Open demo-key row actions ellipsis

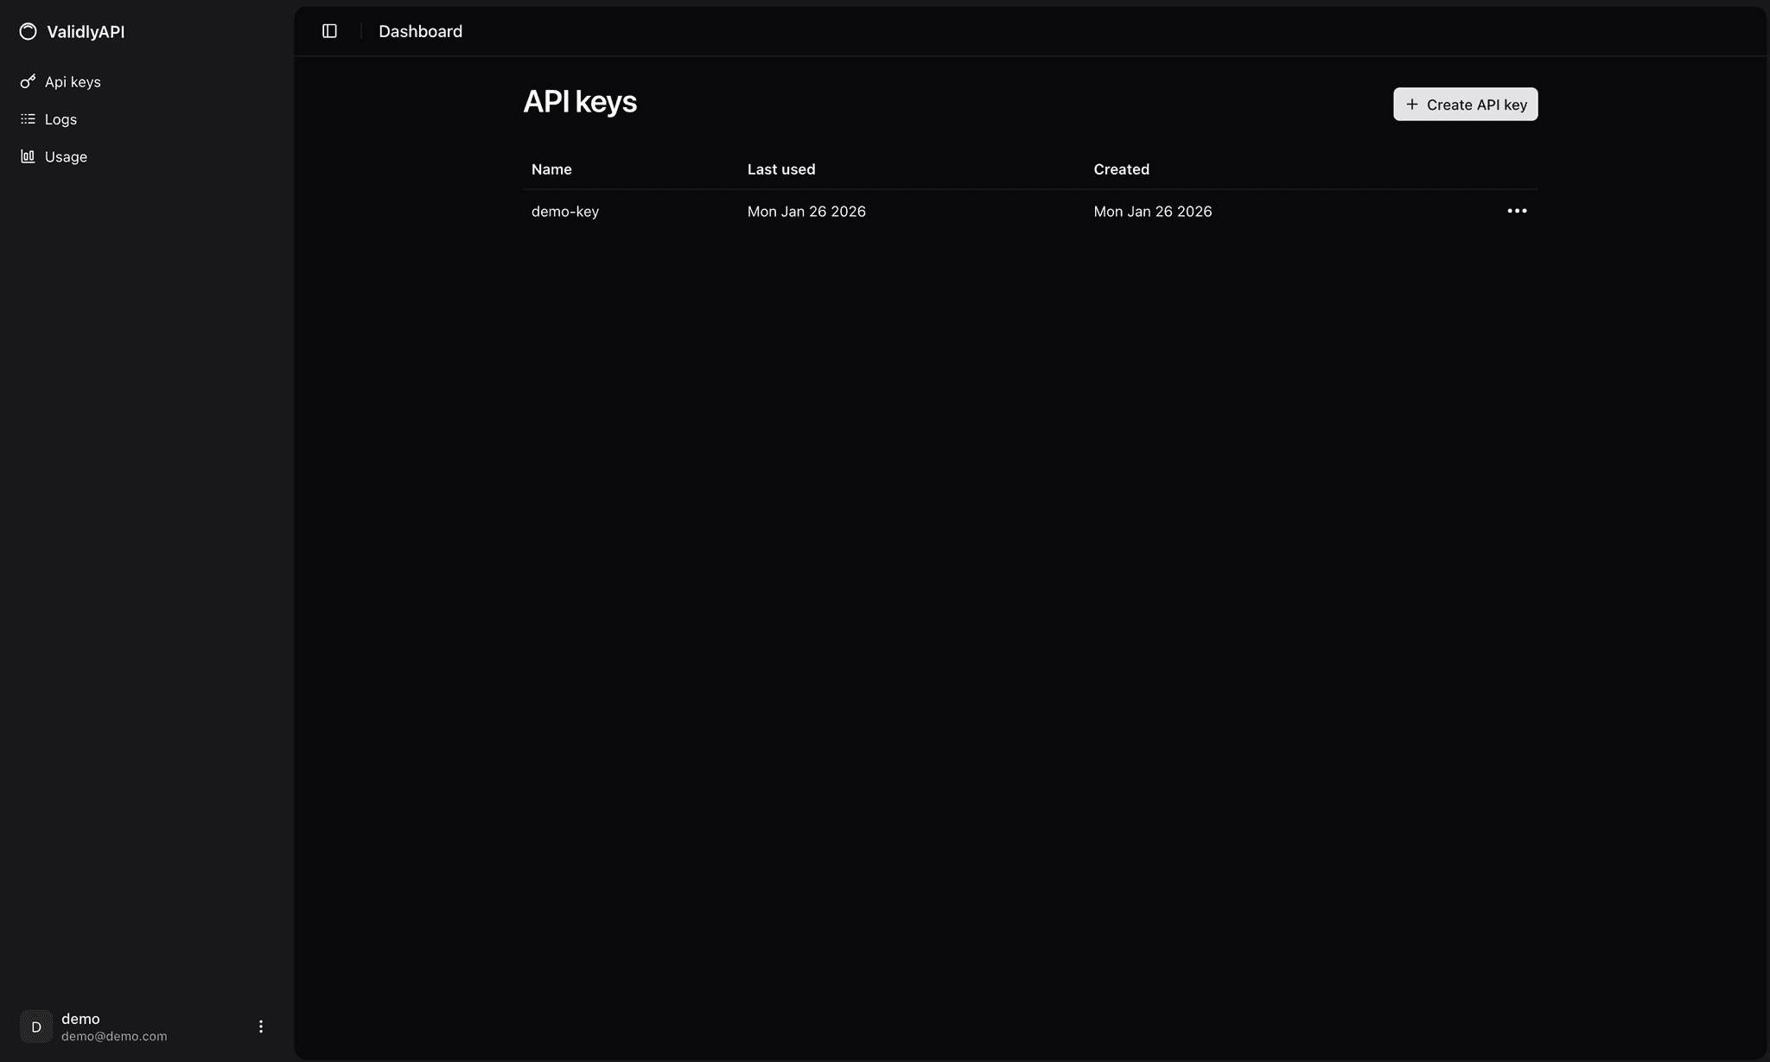(x=1517, y=211)
